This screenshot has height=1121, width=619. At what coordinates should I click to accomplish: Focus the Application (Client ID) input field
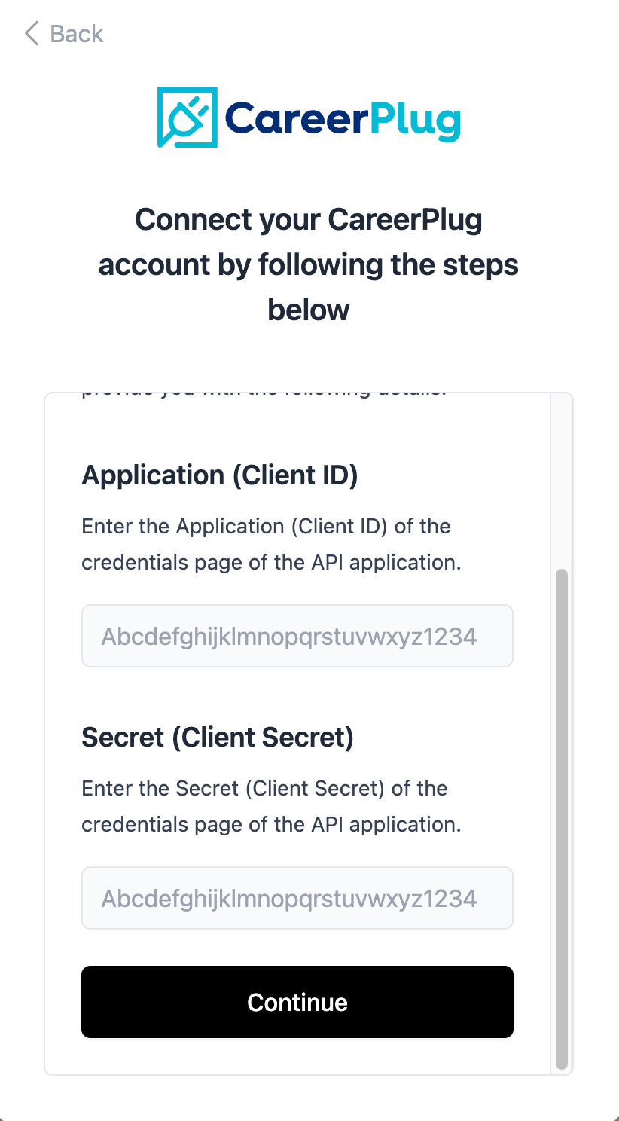[x=297, y=636]
